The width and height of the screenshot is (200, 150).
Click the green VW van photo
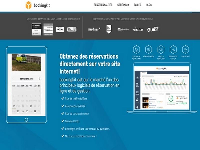coord(26,62)
